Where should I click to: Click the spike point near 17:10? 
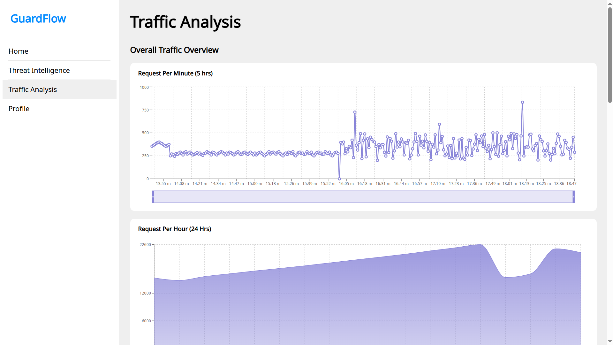tap(439, 124)
